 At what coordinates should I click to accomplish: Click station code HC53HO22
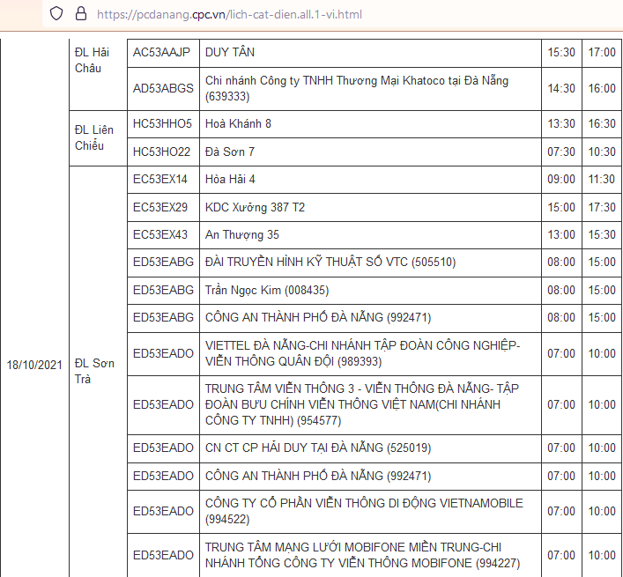pos(161,152)
